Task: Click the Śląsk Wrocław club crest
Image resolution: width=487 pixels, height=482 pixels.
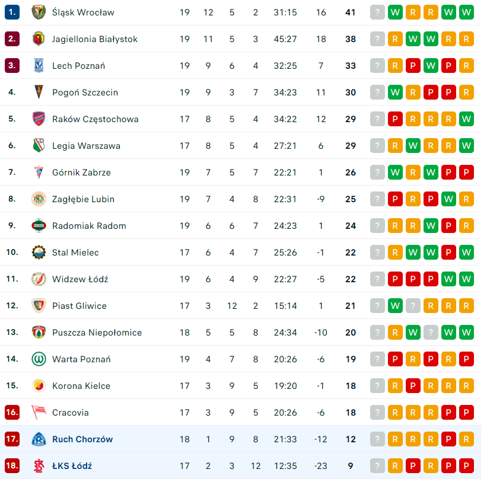Action: pyautogui.click(x=39, y=12)
